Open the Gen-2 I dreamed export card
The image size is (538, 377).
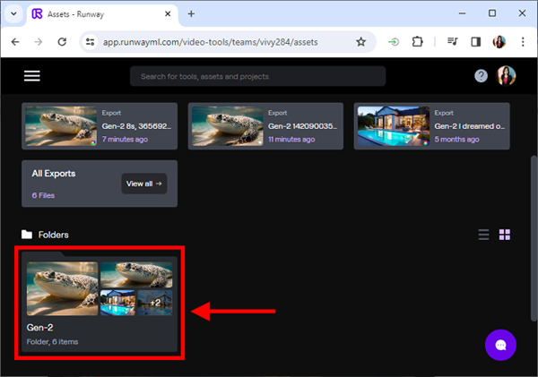432,126
